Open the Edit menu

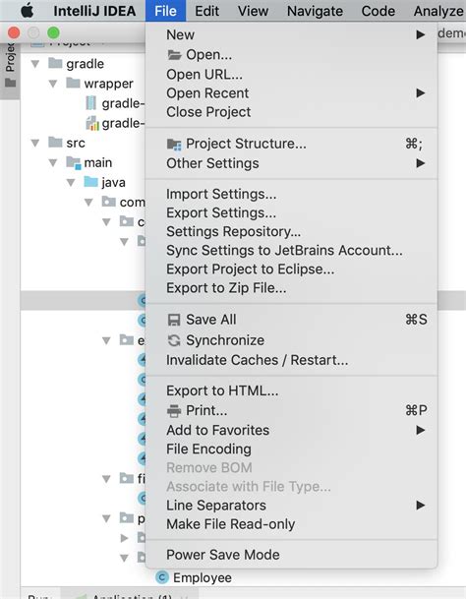(x=206, y=11)
